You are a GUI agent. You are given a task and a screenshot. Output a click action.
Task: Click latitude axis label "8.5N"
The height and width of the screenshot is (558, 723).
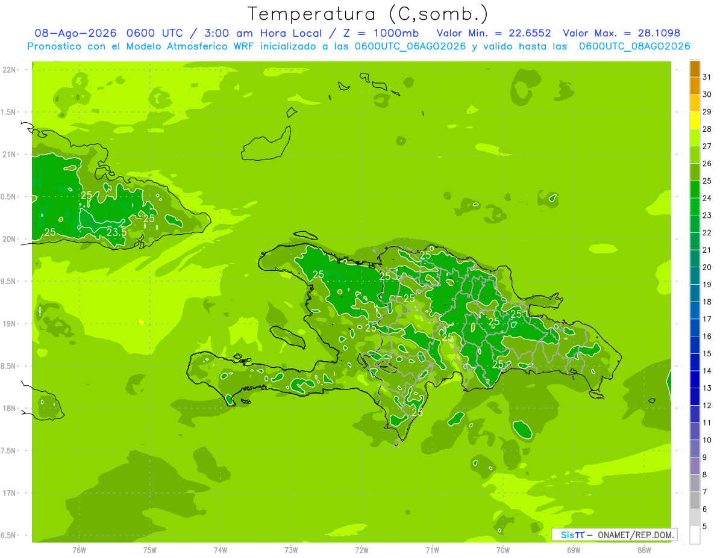[8, 366]
